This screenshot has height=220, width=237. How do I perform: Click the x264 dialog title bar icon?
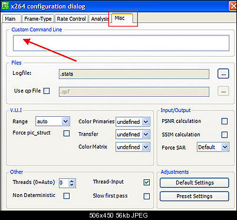click(5, 6)
